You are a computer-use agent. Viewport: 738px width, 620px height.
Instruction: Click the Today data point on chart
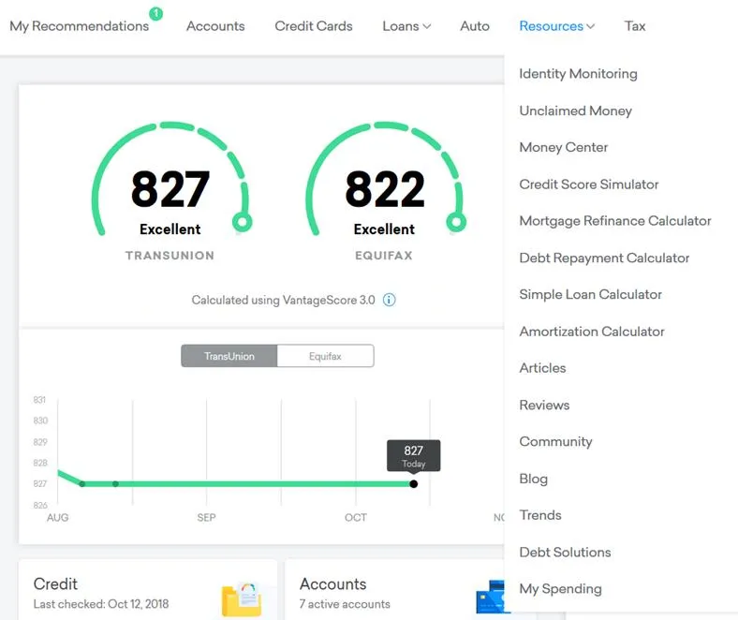(414, 484)
